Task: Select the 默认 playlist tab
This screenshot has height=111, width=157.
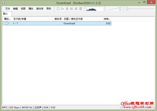Action: (7, 14)
